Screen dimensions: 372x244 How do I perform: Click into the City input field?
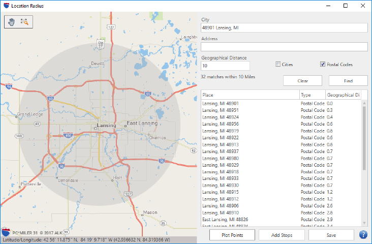[284, 28]
